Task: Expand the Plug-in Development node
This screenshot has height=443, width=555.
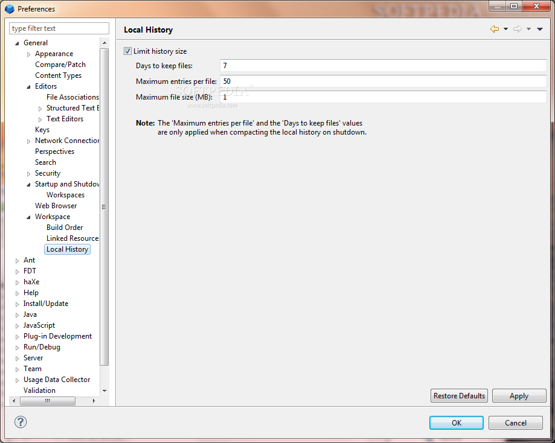Action: 17,337
